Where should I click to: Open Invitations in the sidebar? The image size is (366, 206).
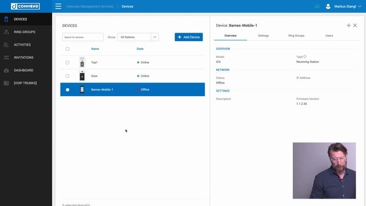click(x=26, y=57)
